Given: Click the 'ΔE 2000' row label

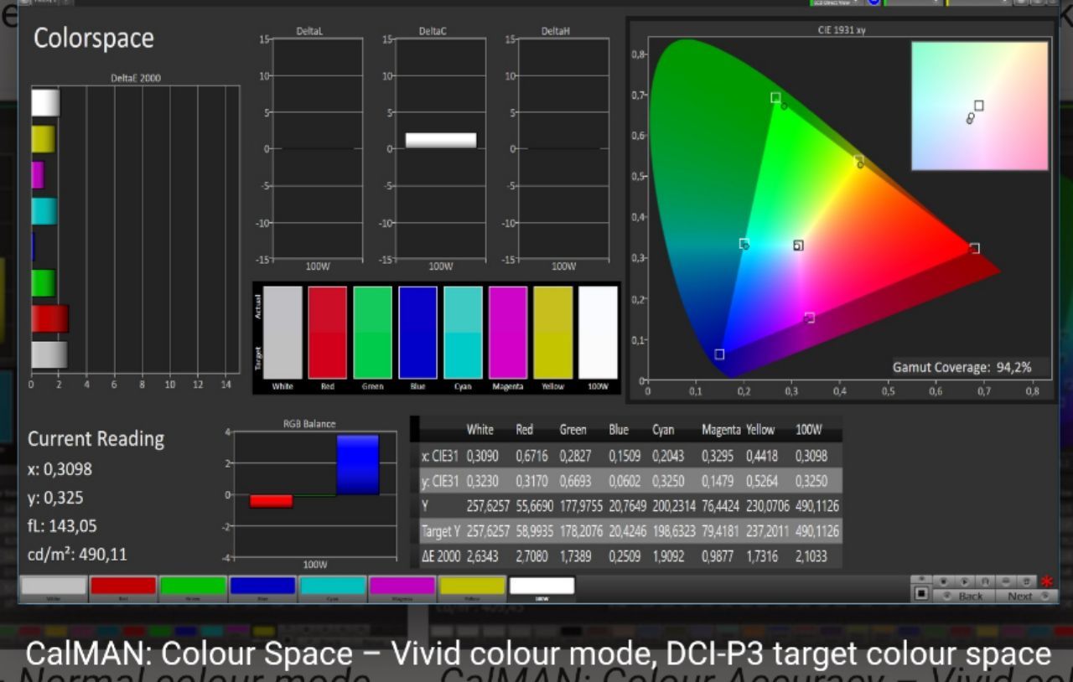Looking at the screenshot, I should [x=440, y=556].
